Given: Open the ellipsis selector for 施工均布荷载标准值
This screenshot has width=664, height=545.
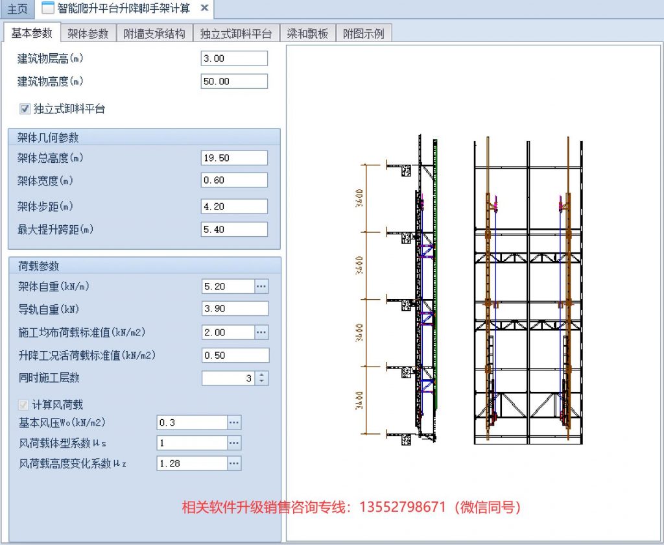Looking at the screenshot, I should (x=261, y=332).
